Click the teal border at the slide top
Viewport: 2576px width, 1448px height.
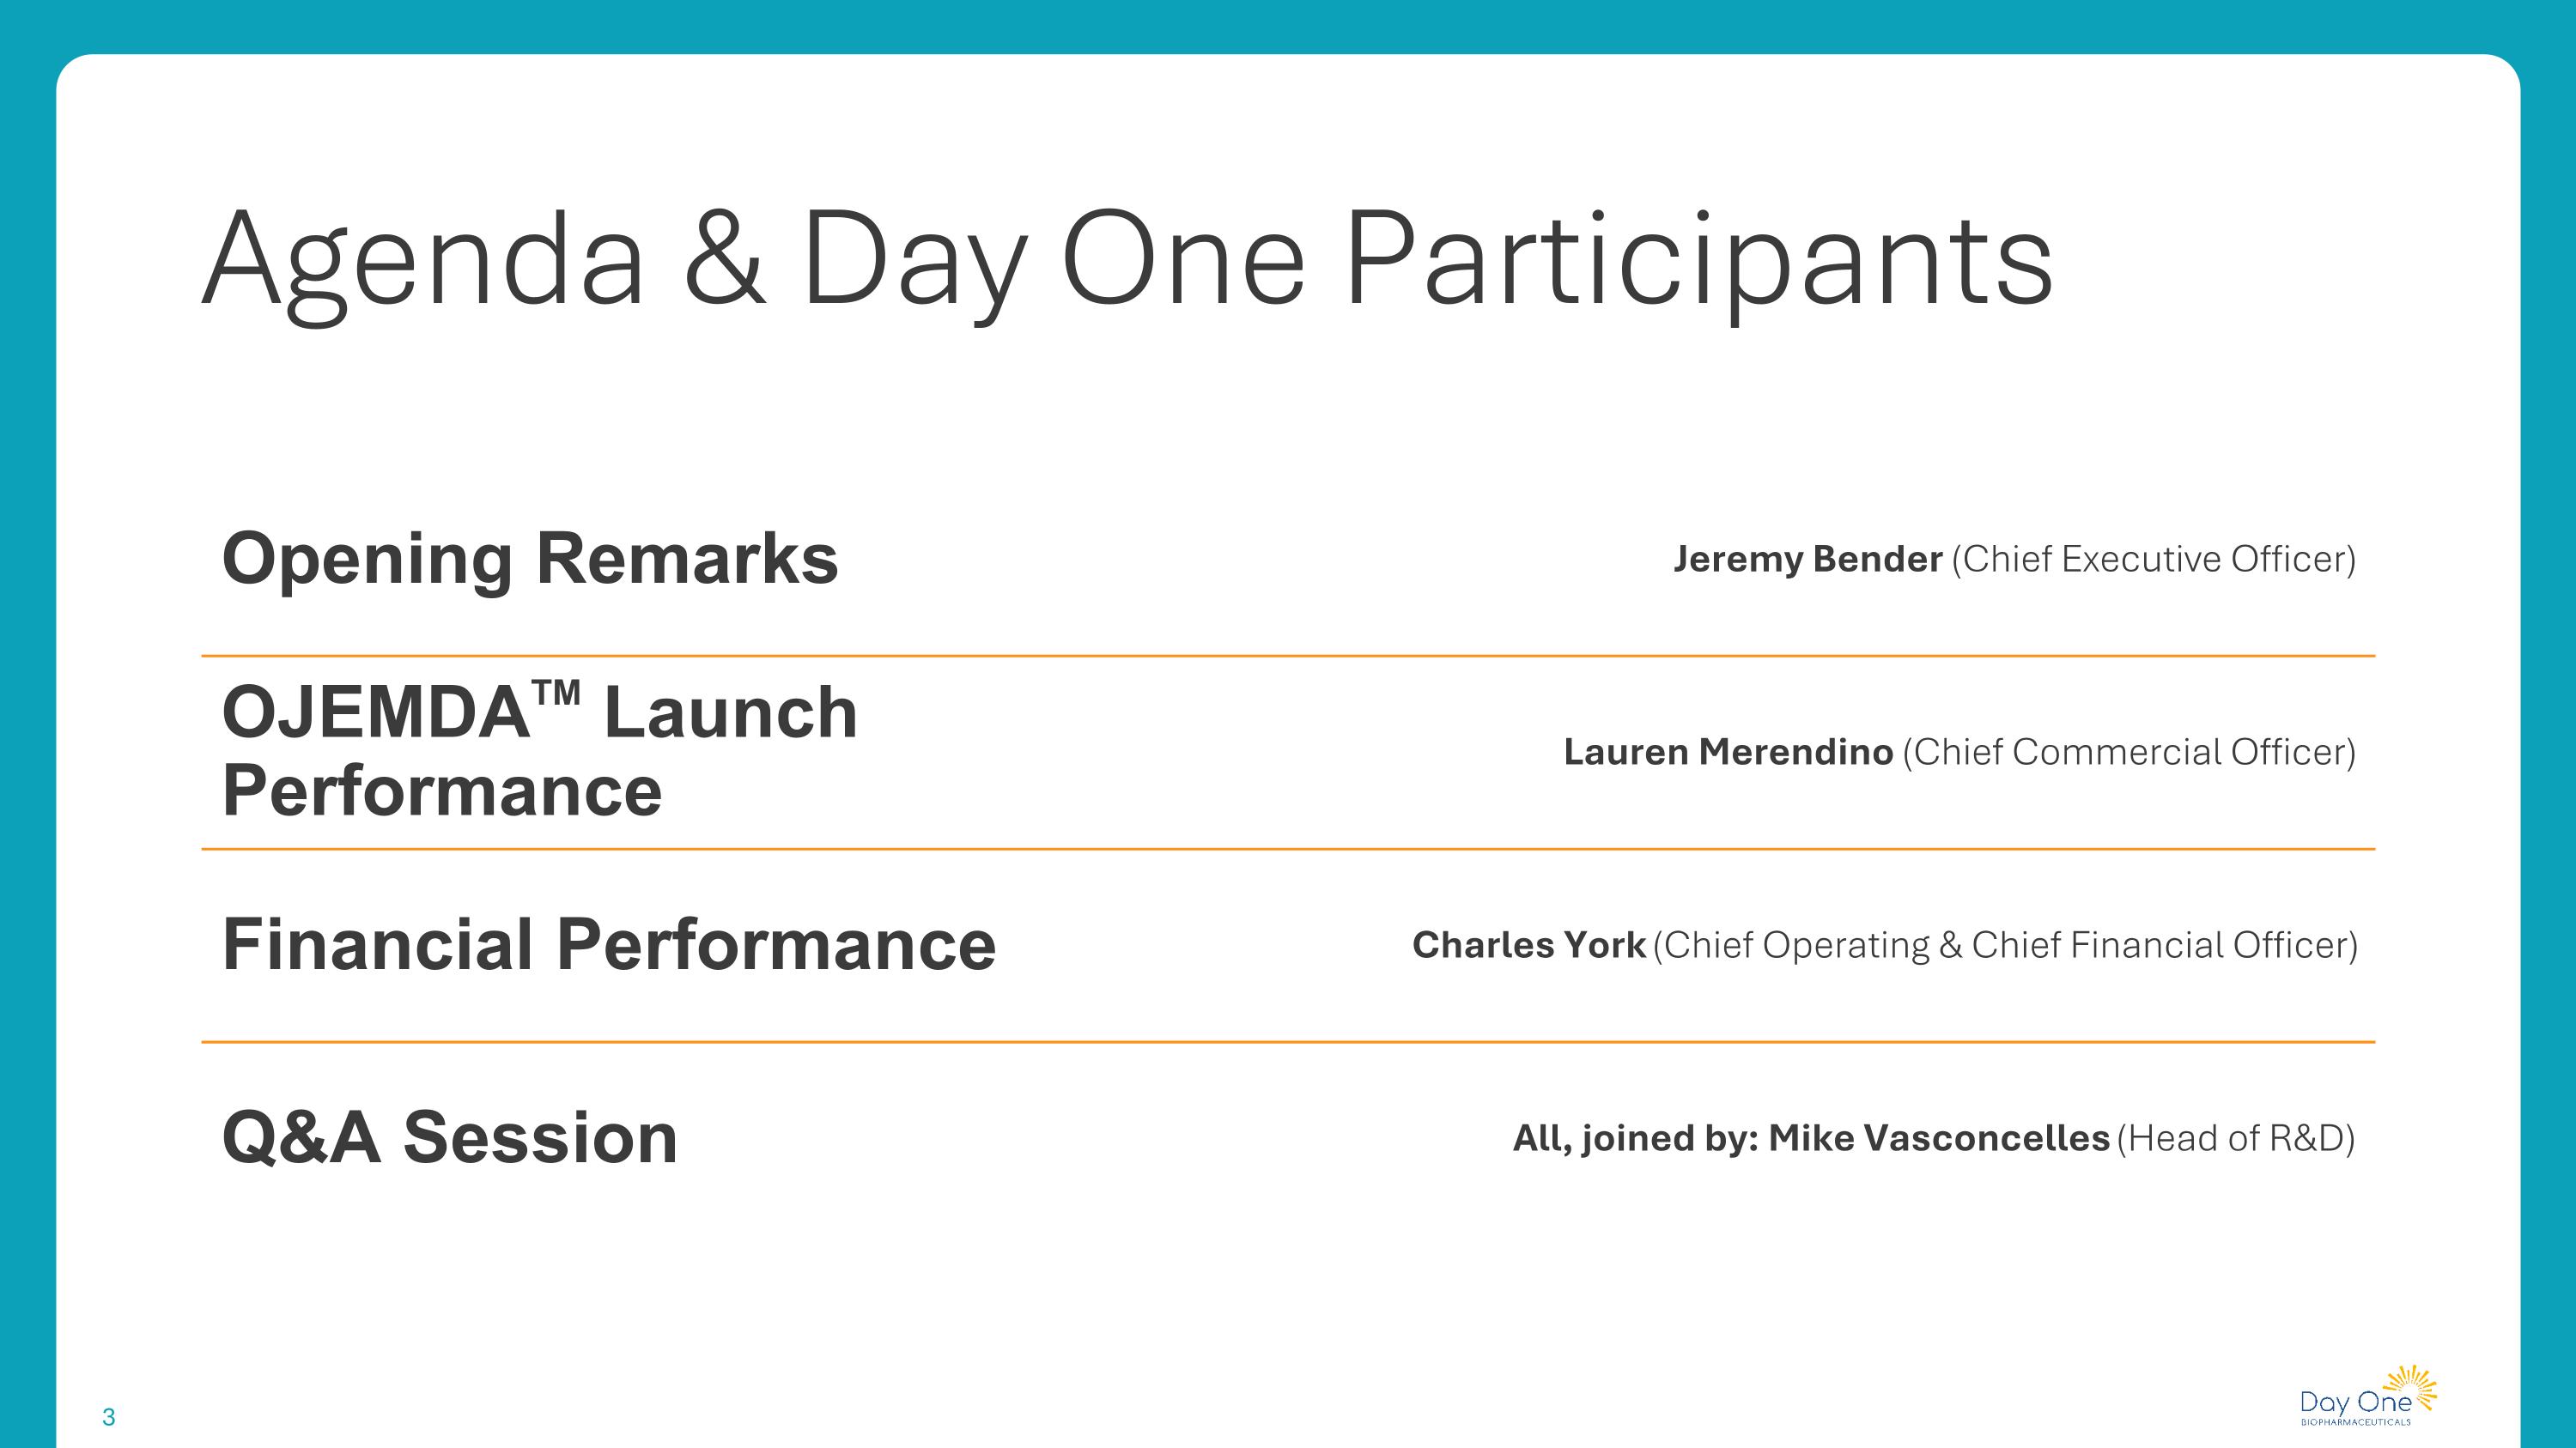pyautogui.click(x=1288, y=25)
